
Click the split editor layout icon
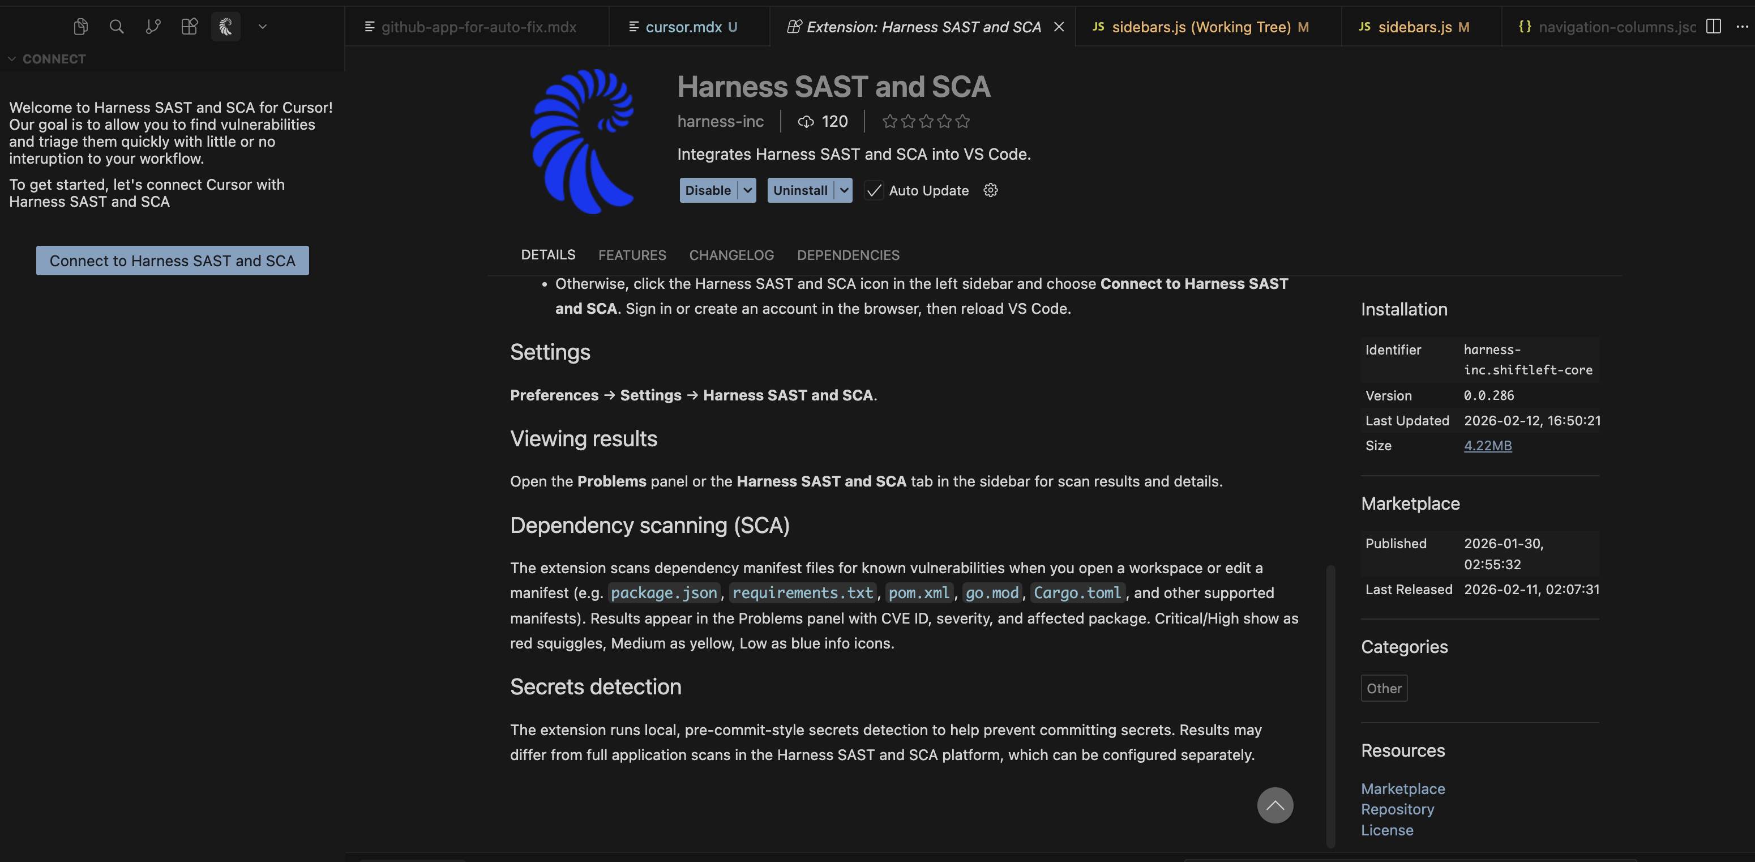[x=1714, y=27]
